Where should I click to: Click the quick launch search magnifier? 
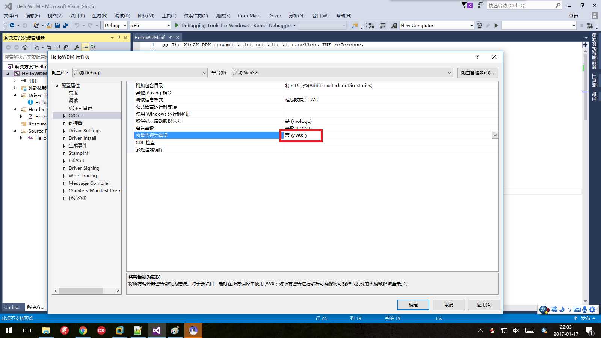(558, 5)
